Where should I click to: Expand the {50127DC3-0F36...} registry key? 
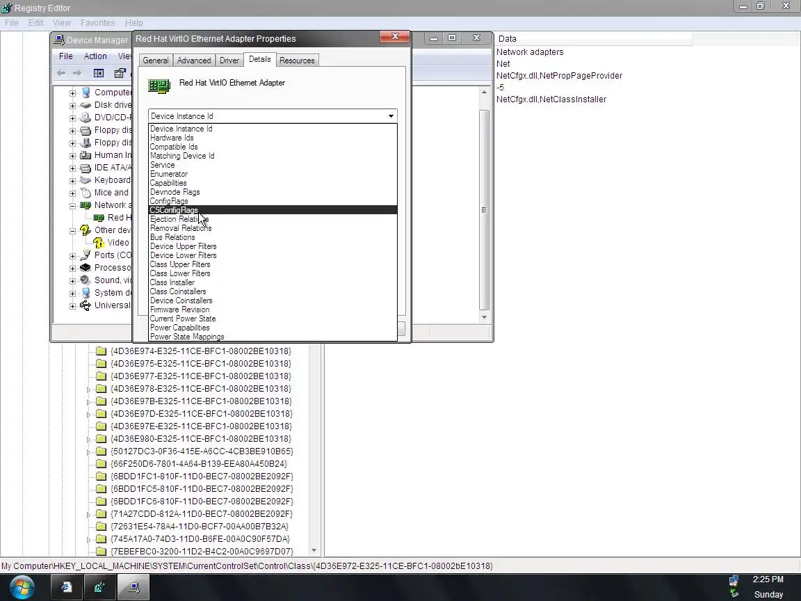click(88, 451)
